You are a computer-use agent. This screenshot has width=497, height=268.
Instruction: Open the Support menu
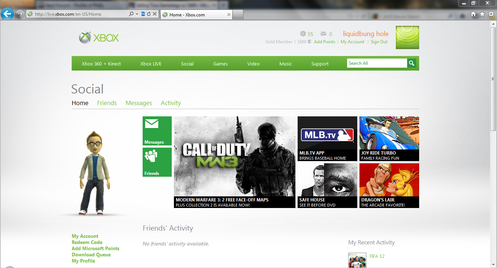point(320,64)
